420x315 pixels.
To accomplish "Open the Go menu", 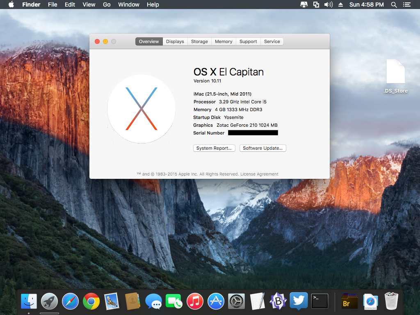I will 107,5.
